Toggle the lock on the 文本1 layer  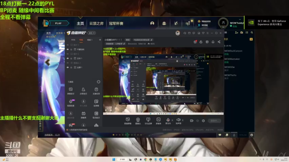71,58
